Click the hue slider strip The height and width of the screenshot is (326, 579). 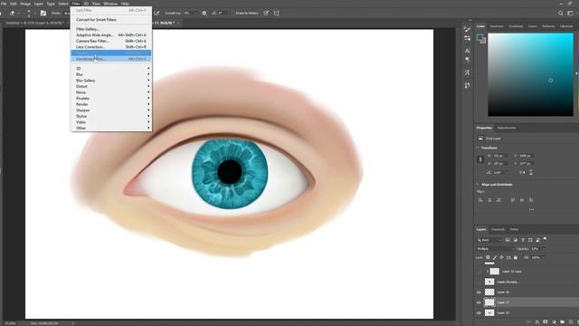pyautogui.click(x=577, y=74)
